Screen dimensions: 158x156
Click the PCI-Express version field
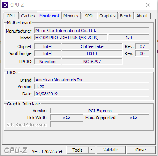[x=100, y=111]
